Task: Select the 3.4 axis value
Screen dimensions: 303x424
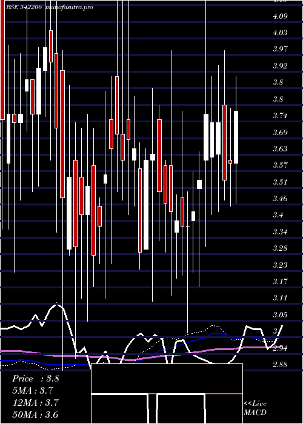Action: 278,215
